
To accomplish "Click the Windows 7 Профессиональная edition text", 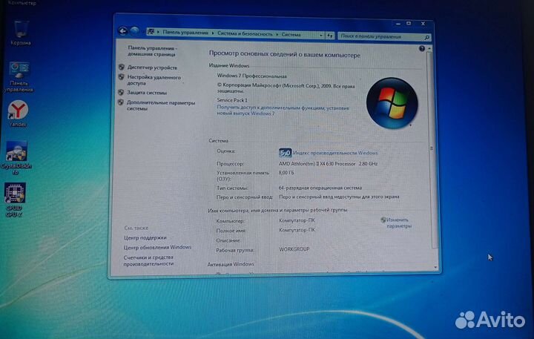I will (251, 76).
